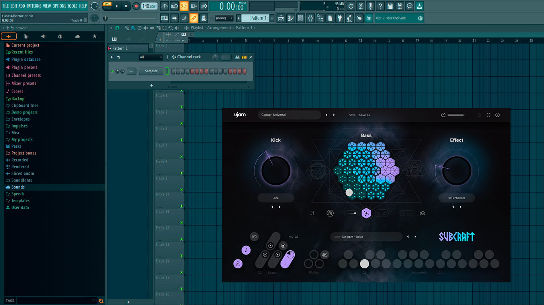Image resolution: width=544 pixels, height=305 pixels.
Task: Open the (none) snap dropdown
Action: (x=224, y=18)
